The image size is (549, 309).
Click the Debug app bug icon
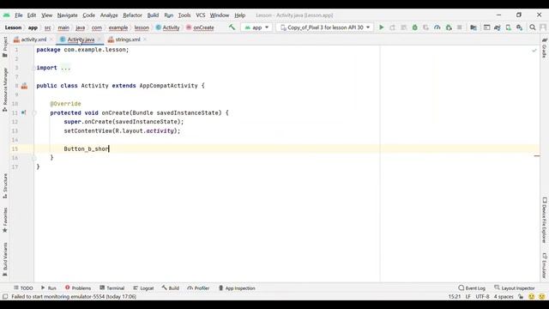click(x=414, y=27)
